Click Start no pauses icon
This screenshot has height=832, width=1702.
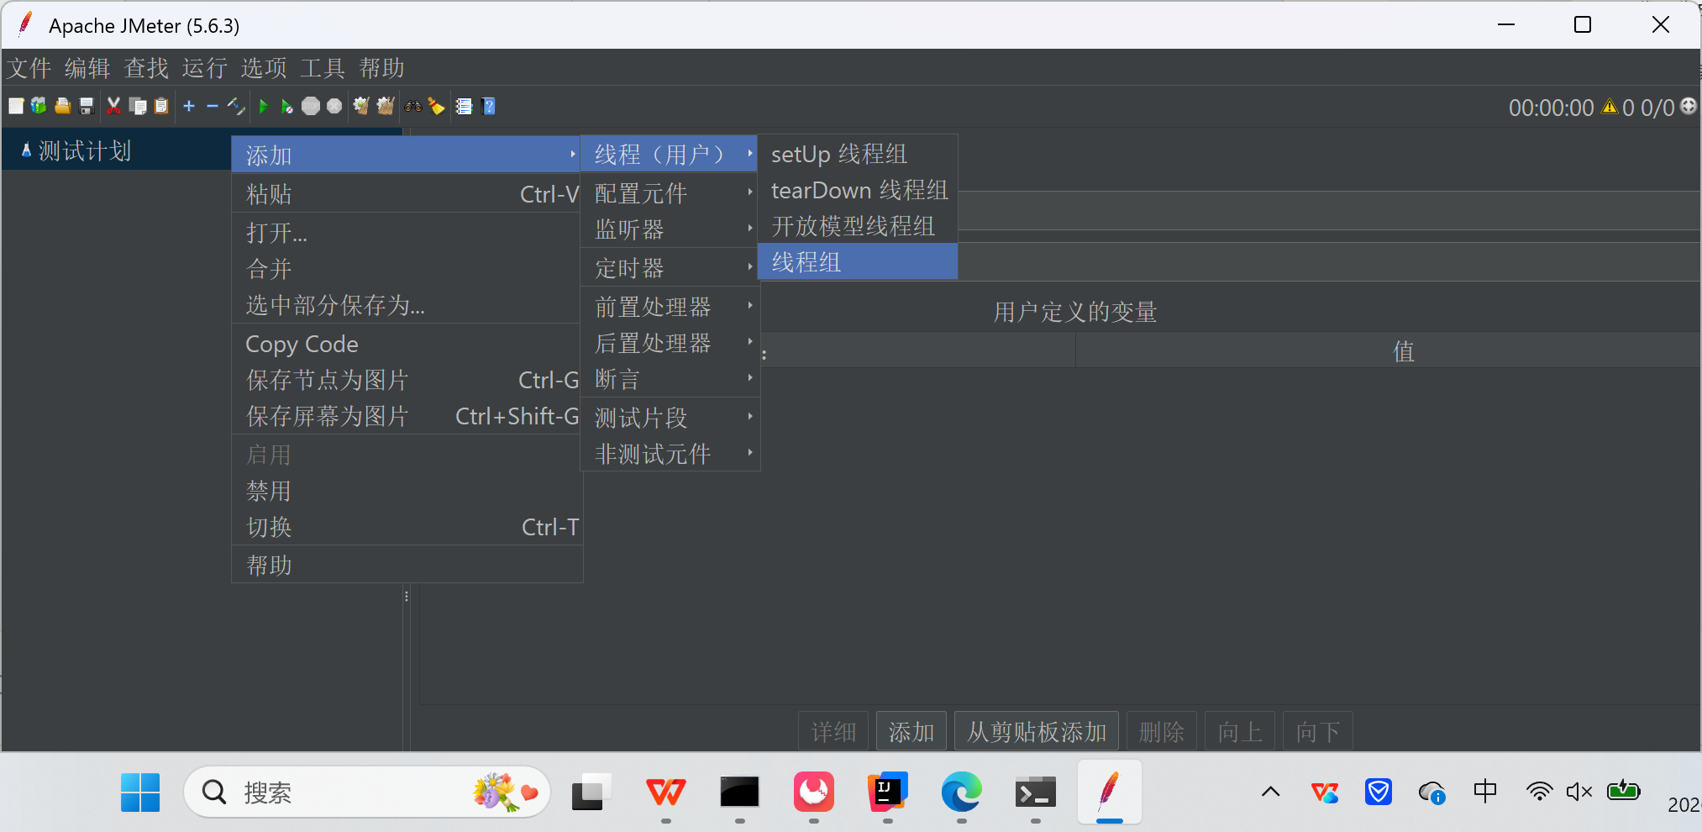287,106
